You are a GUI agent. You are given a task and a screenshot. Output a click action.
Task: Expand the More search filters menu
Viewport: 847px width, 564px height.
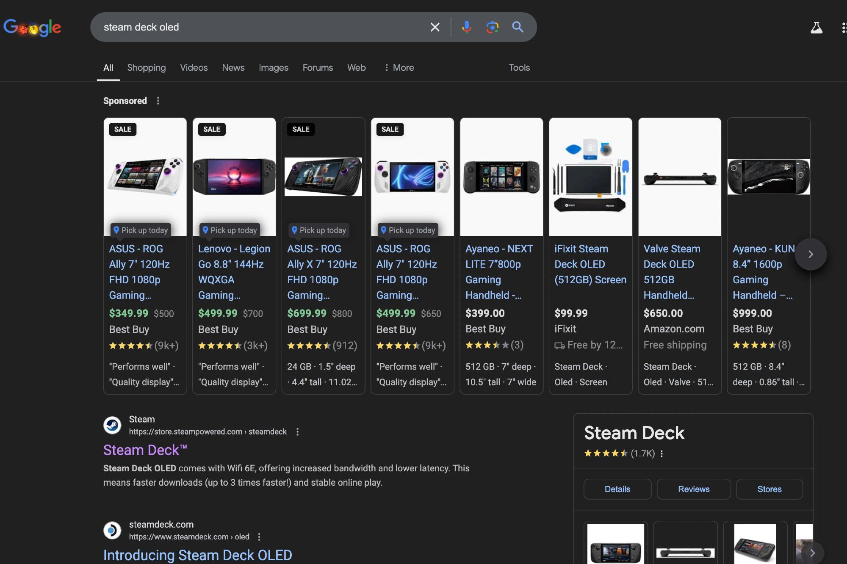pos(399,68)
